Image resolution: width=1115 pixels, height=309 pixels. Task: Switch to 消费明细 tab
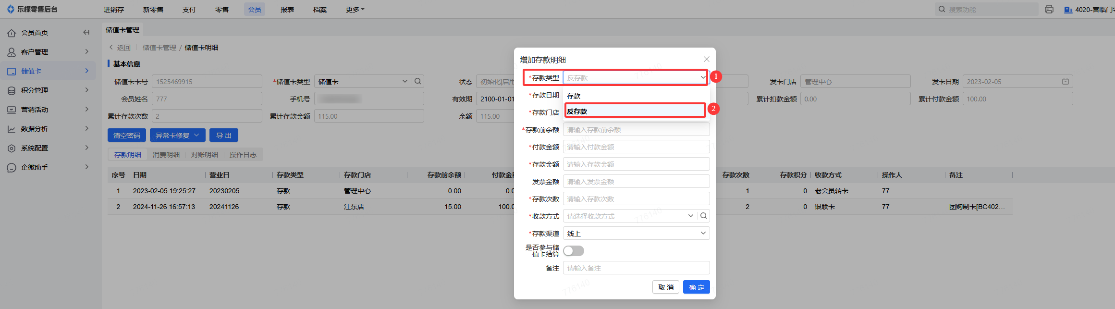(166, 155)
